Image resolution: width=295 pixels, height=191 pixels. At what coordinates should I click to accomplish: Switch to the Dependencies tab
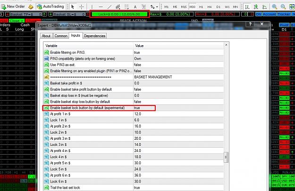[x=94, y=36]
